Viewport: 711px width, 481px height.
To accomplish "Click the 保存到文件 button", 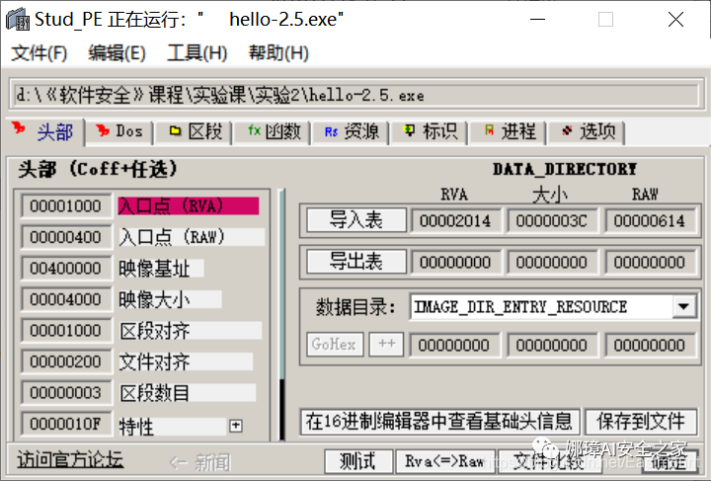I will click(x=641, y=422).
